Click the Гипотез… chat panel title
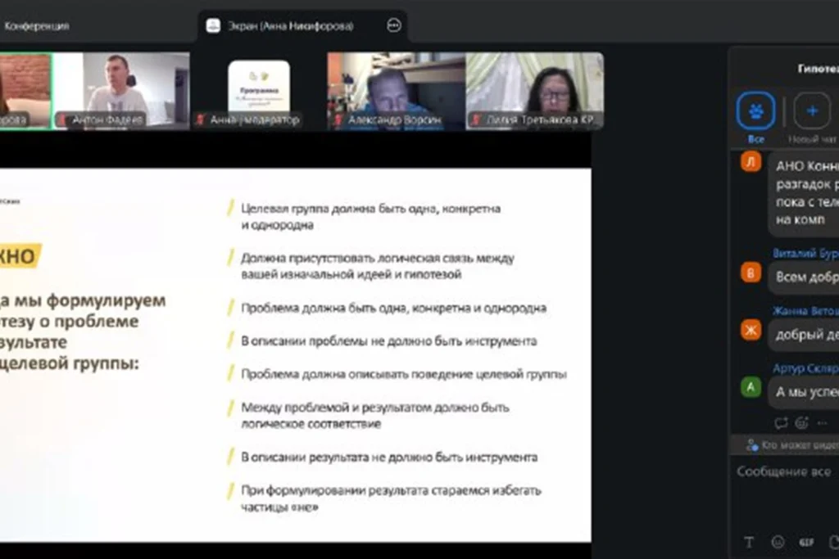 click(x=819, y=69)
